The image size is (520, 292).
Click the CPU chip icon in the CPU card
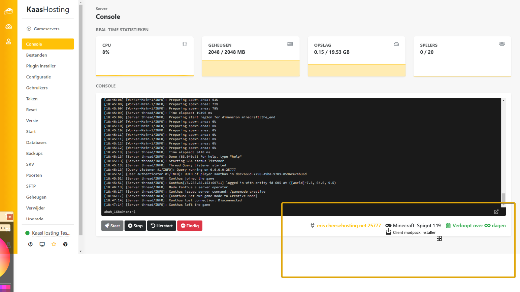[185, 44]
